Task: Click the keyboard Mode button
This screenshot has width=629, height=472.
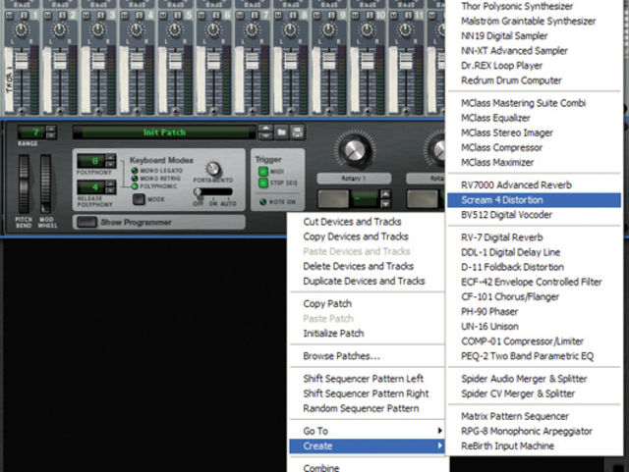Action: pos(139,199)
